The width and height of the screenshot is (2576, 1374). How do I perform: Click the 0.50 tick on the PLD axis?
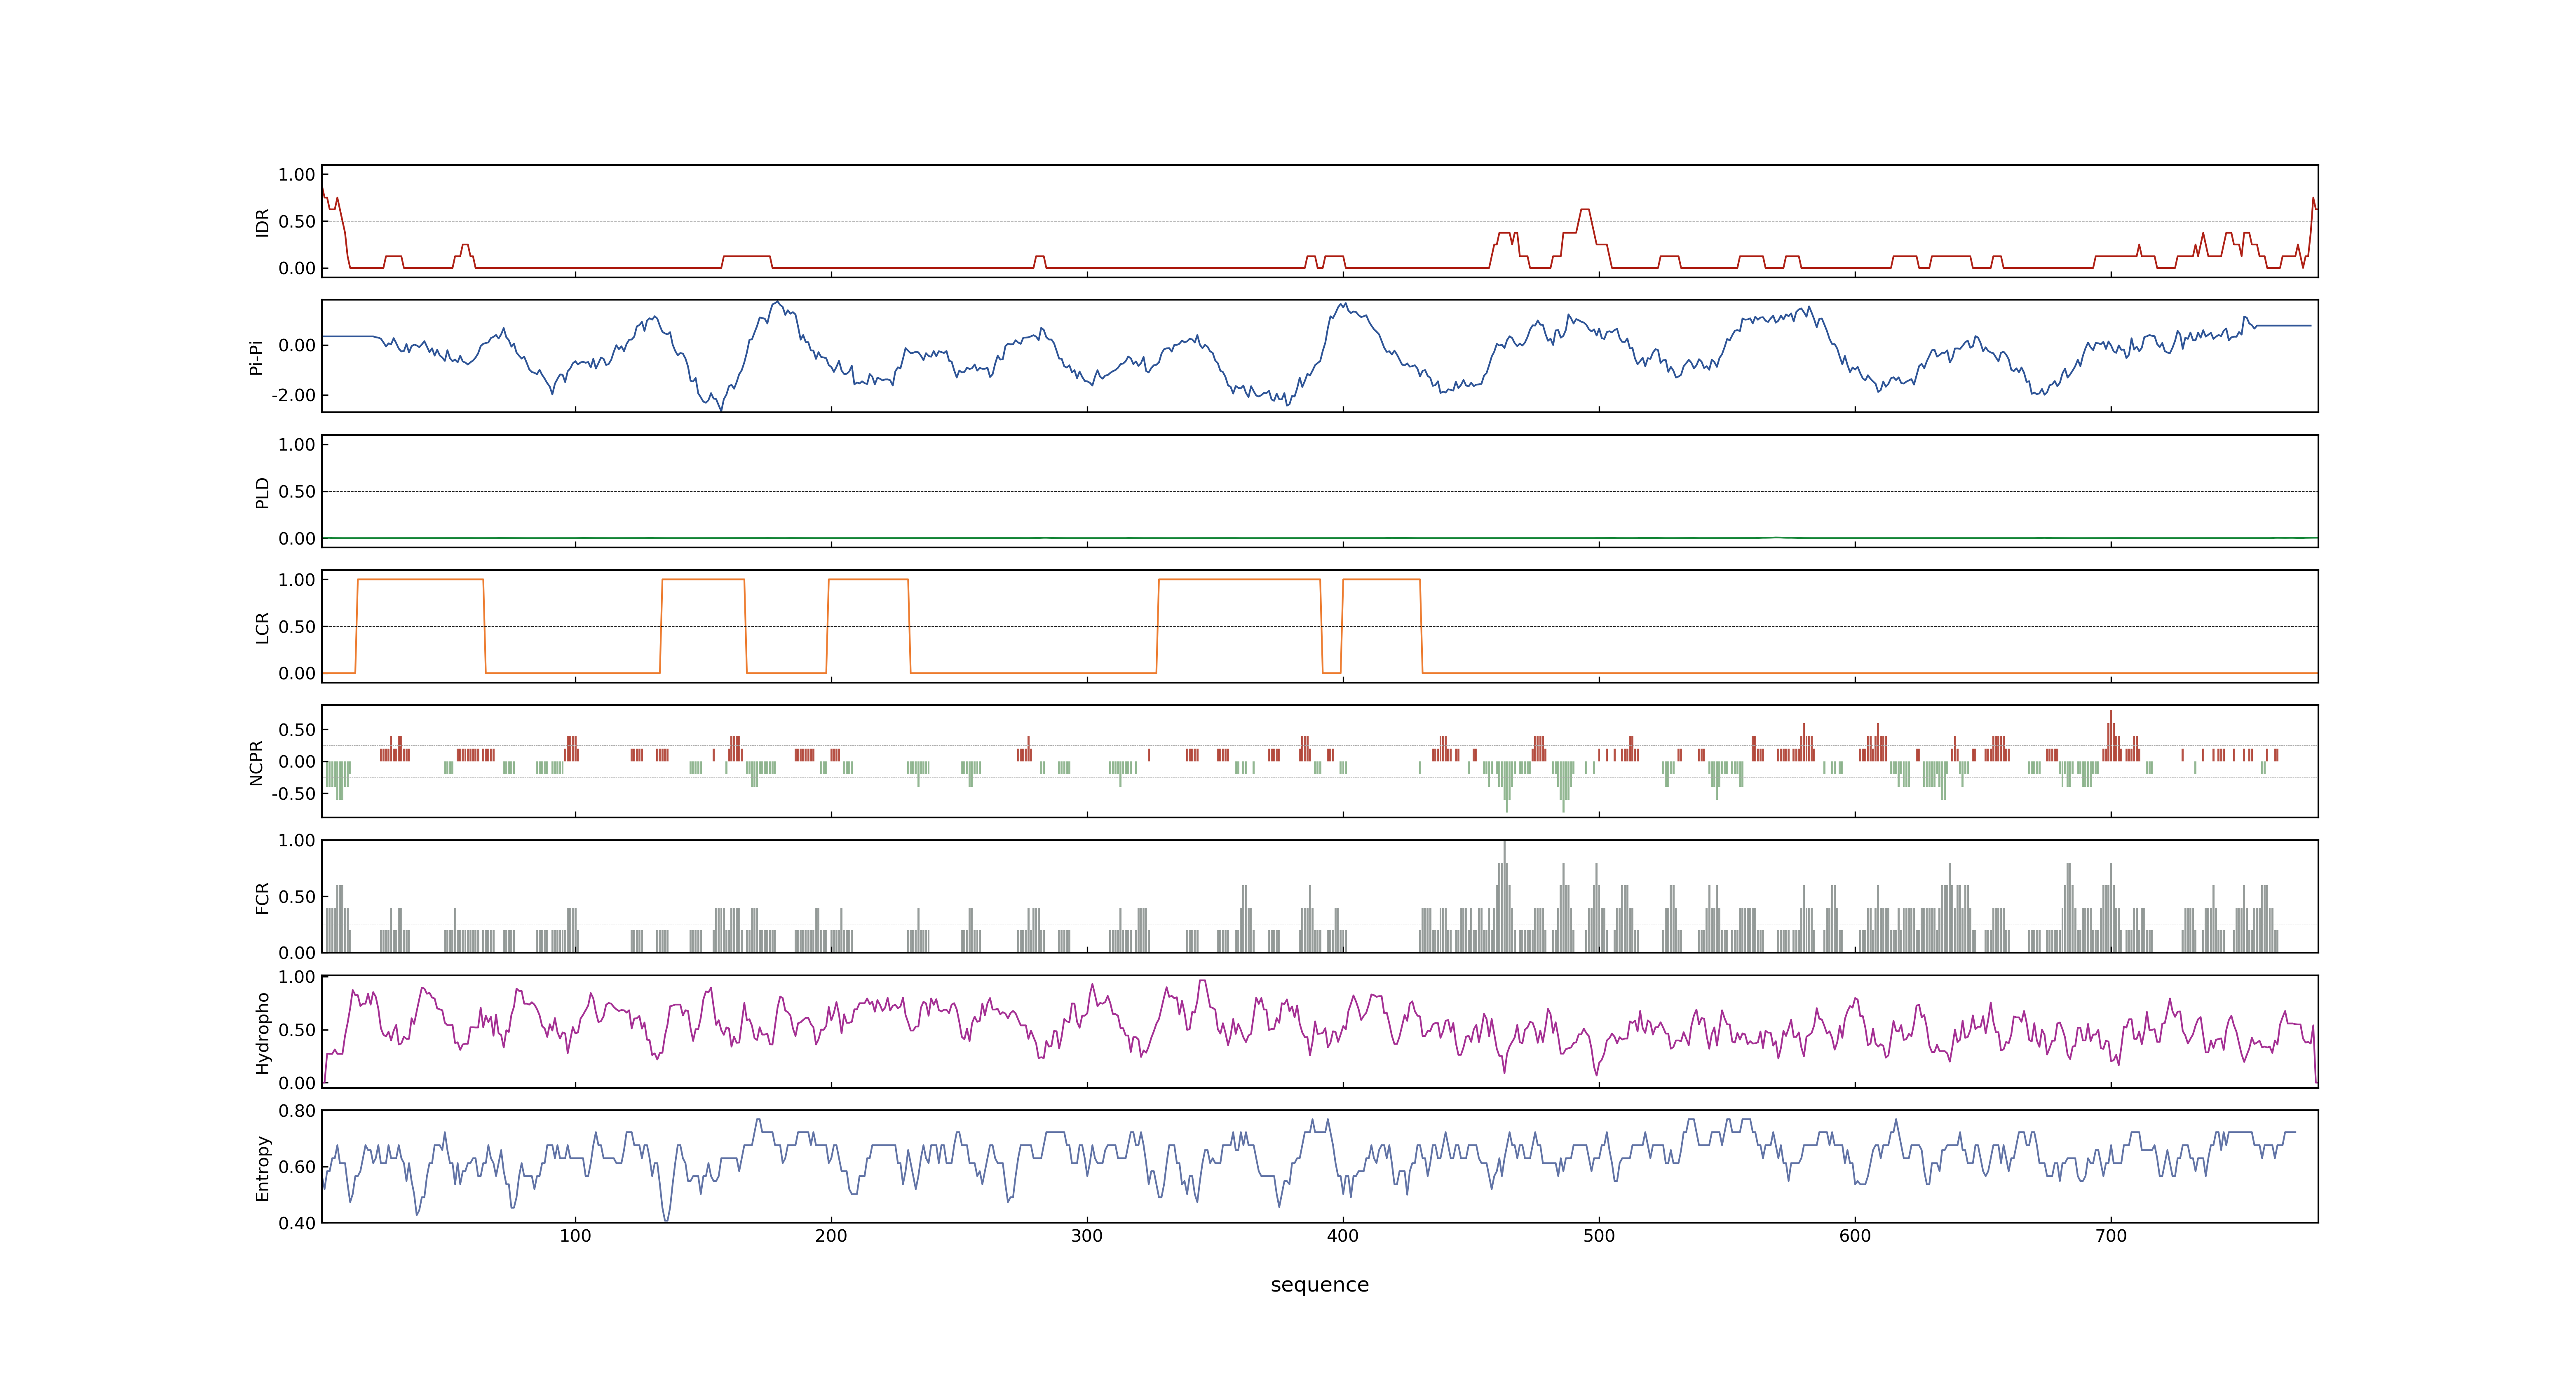tap(297, 492)
